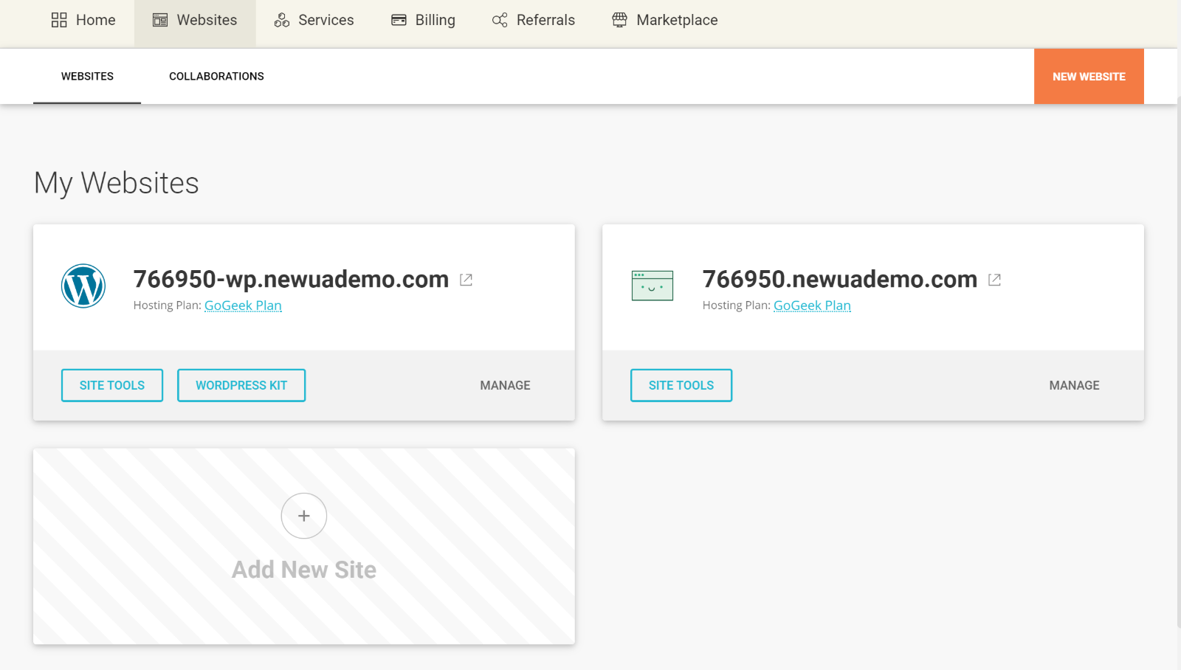Click the 766950-wp.newuademo.com site title
This screenshot has width=1181, height=670.
point(291,279)
